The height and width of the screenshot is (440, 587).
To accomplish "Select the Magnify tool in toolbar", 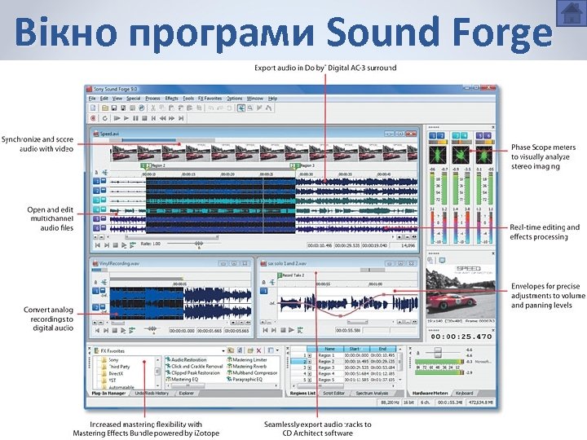I will tap(250, 108).
